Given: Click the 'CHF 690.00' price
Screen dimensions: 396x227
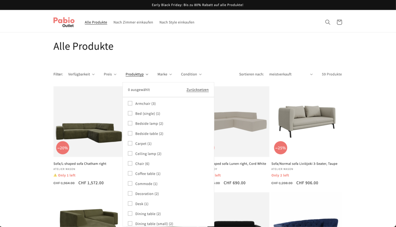Looking at the screenshot, I should click(x=234, y=183).
